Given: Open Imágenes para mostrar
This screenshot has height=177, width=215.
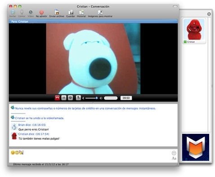Looking at the screenshot, I should 100,13.
